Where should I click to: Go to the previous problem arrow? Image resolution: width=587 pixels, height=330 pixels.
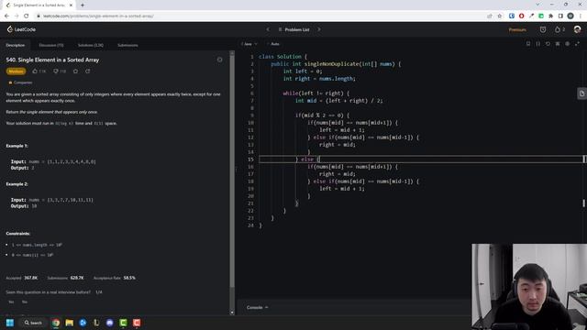point(268,29)
